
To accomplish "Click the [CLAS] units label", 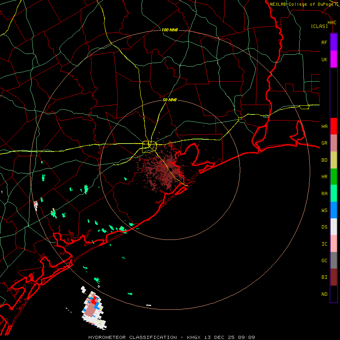I will (x=319, y=26).
